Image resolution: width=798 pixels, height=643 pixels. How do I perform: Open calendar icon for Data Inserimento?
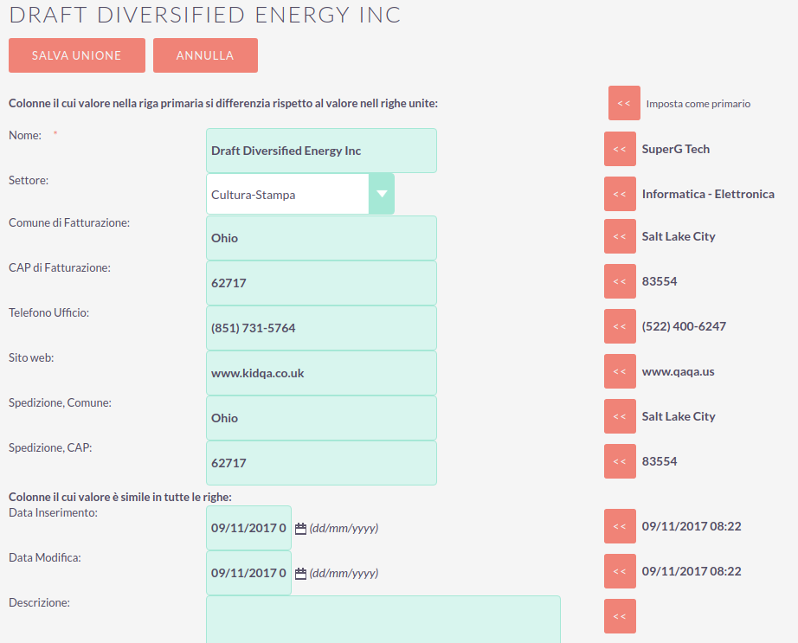click(x=301, y=529)
